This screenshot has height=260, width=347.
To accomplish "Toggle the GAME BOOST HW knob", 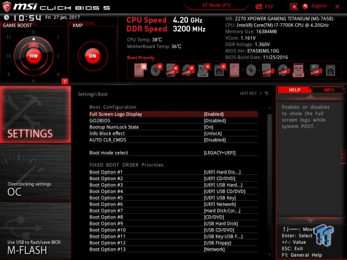I will (34, 56).
